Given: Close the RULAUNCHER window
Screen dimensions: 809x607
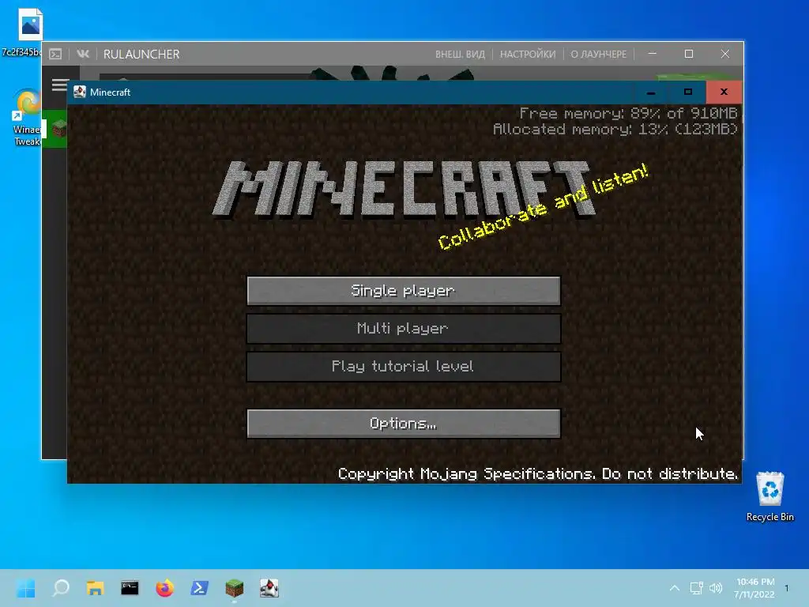Looking at the screenshot, I should pyautogui.click(x=725, y=54).
